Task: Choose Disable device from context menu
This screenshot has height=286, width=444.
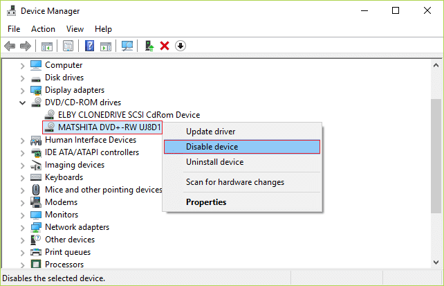Action: (212, 147)
